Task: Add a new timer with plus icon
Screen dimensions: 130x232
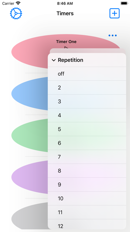Action: click(x=114, y=13)
